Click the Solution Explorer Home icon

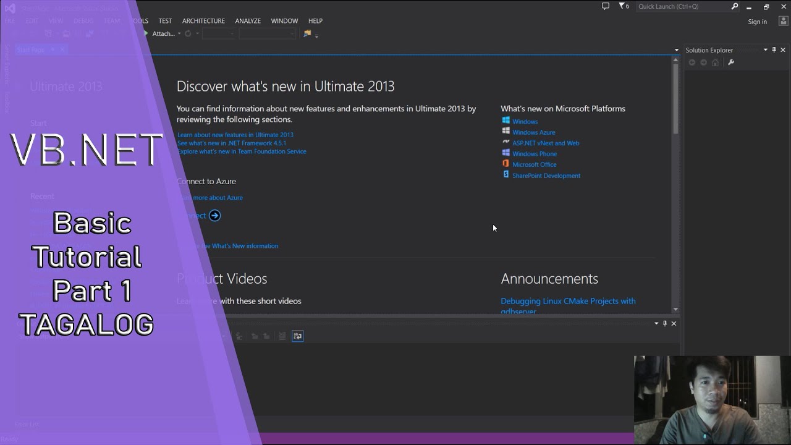[x=716, y=62]
